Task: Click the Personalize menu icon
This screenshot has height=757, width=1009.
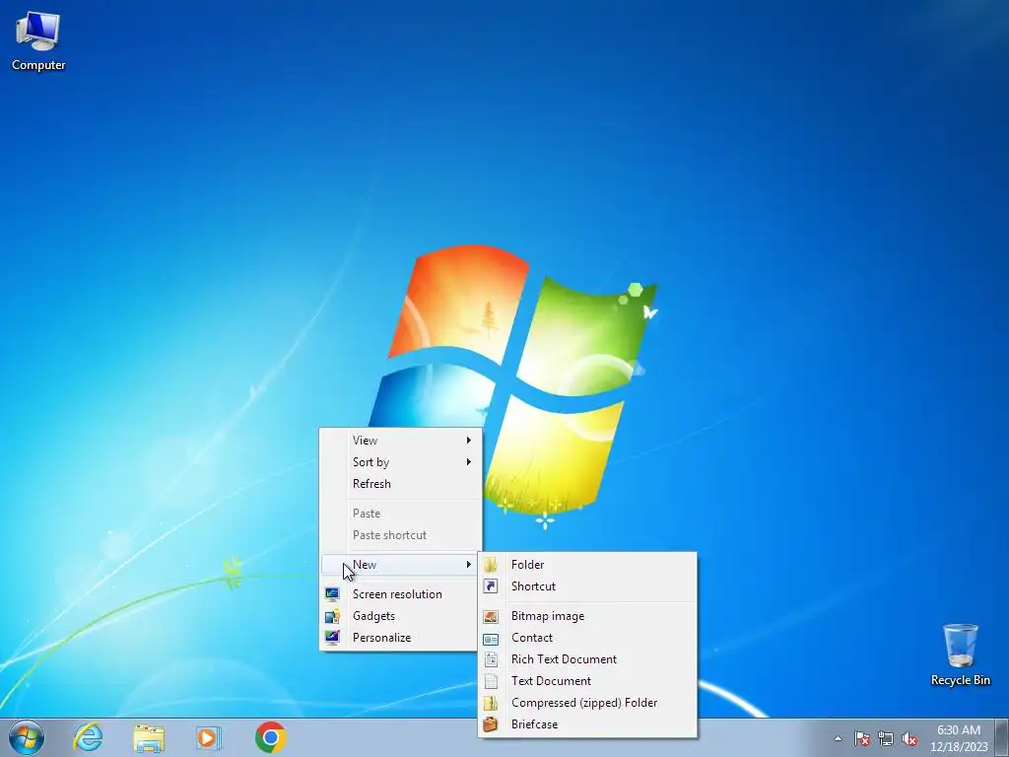Action: click(x=332, y=638)
